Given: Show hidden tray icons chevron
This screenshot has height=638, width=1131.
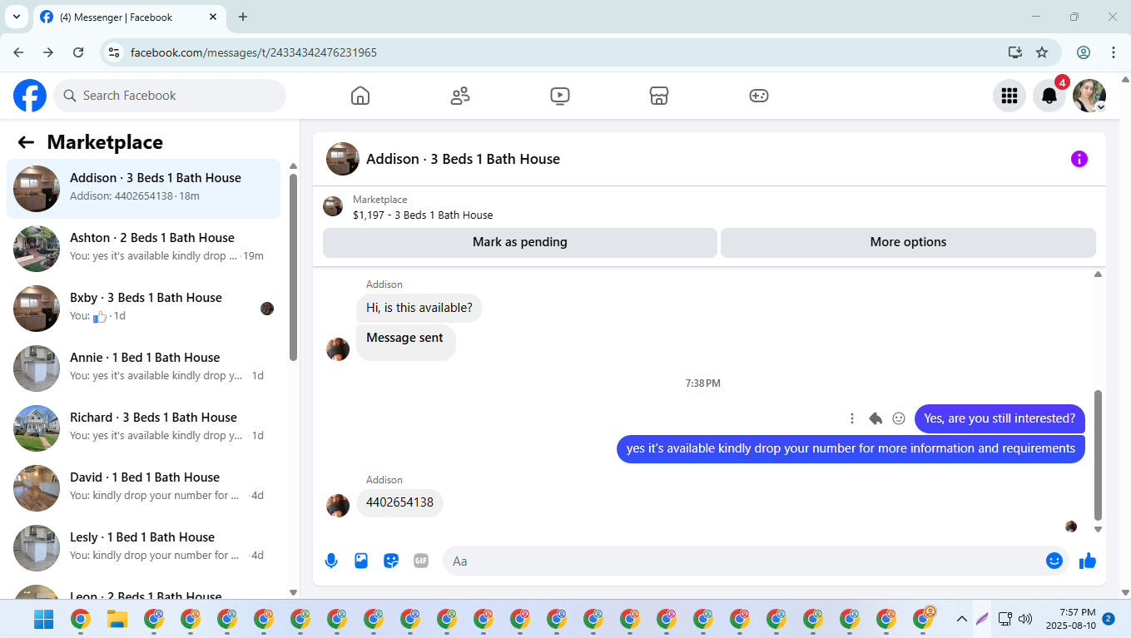Looking at the screenshot, I should click(962, 619).
